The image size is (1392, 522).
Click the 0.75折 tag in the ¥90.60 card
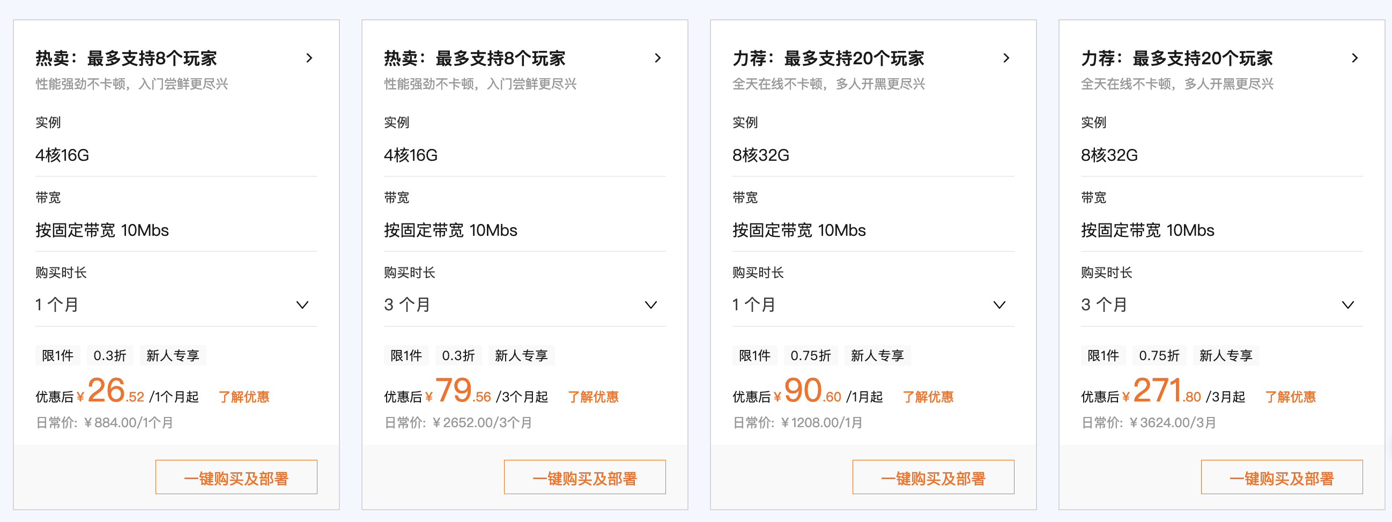pyautogui.click(x=811, y=355)
